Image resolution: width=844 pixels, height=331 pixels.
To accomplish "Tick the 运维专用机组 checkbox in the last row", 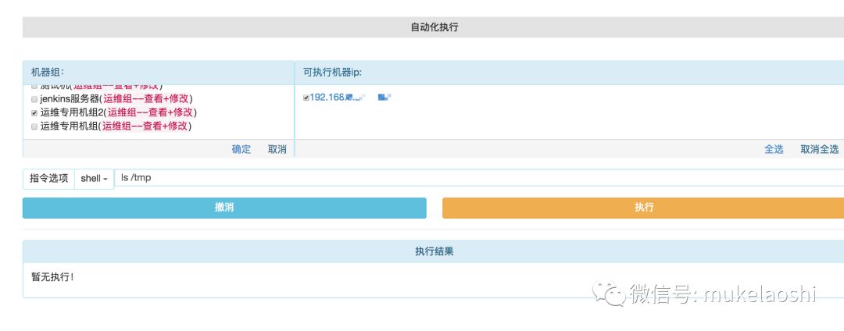I will [34, 126].
